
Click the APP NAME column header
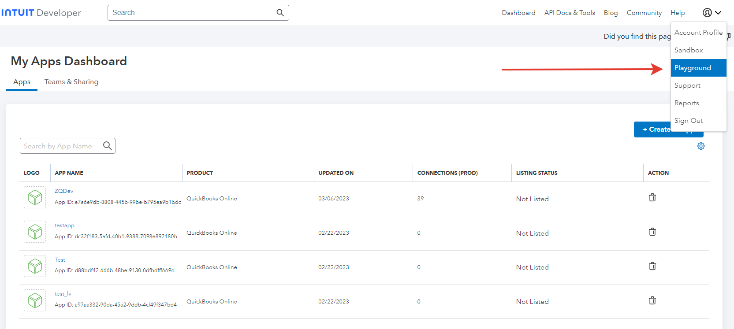click(x=69, y=173)
